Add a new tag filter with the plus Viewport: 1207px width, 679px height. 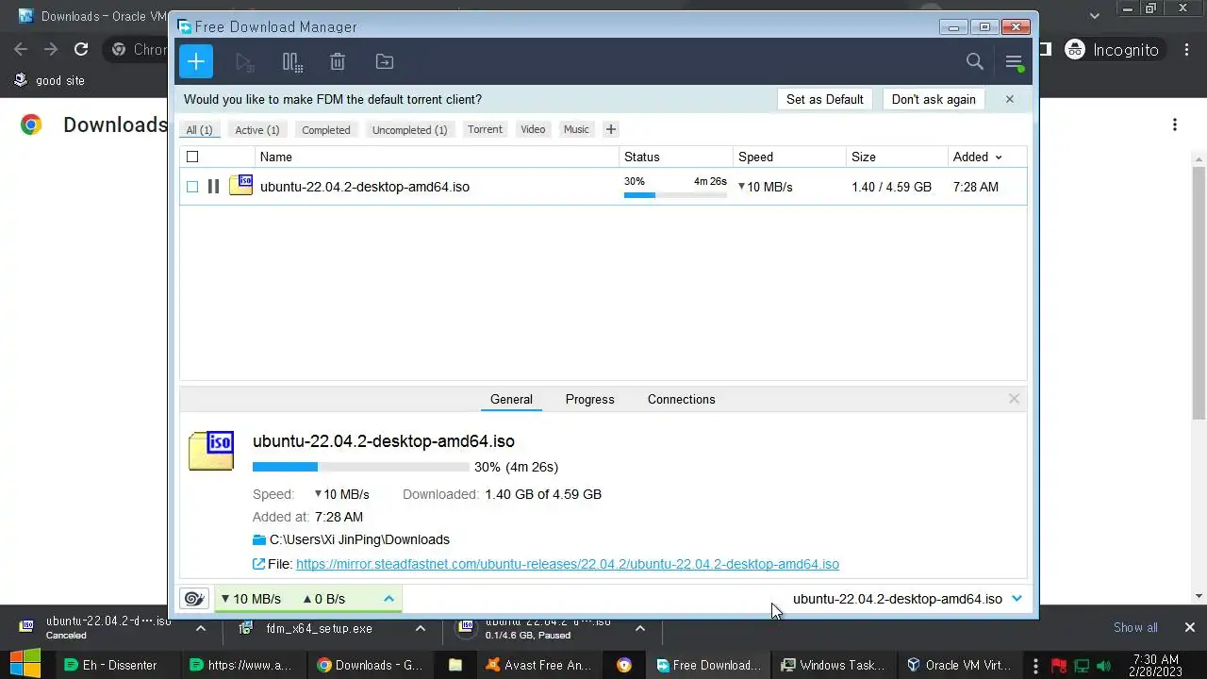pos(610,129)
